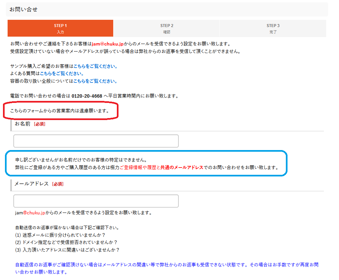The image size is (339, 280).
Task: Click the text こちらのフォームからの営業案内は遠慮願います。
Action: pos(60,111)
